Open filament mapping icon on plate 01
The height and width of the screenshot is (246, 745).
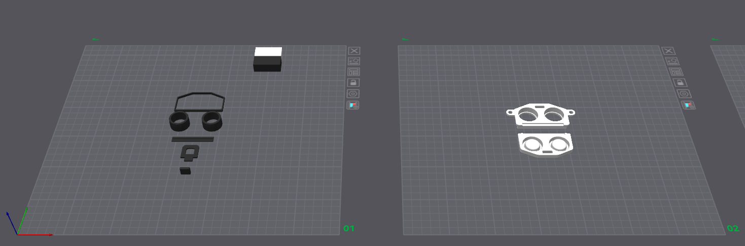click(353, 105)
